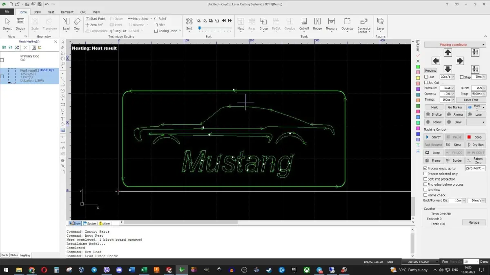Open Word from the taskbar
The height and width of the screenshot is (275, 490).
tap(131, 270)
